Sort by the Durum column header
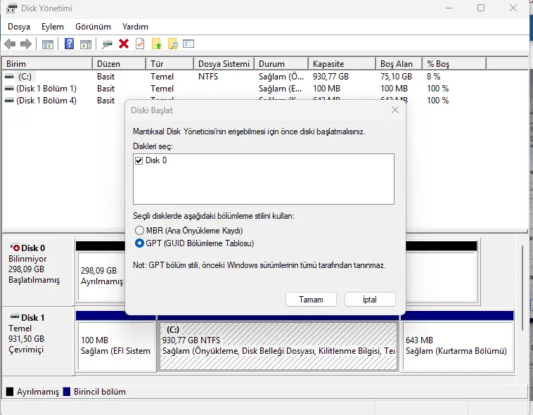The height and width of the screenshot is (415, 533). pyautogui.click(x=281, y=63)
